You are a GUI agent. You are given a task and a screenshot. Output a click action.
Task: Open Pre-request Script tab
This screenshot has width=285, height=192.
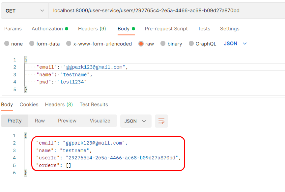(166, 29)
